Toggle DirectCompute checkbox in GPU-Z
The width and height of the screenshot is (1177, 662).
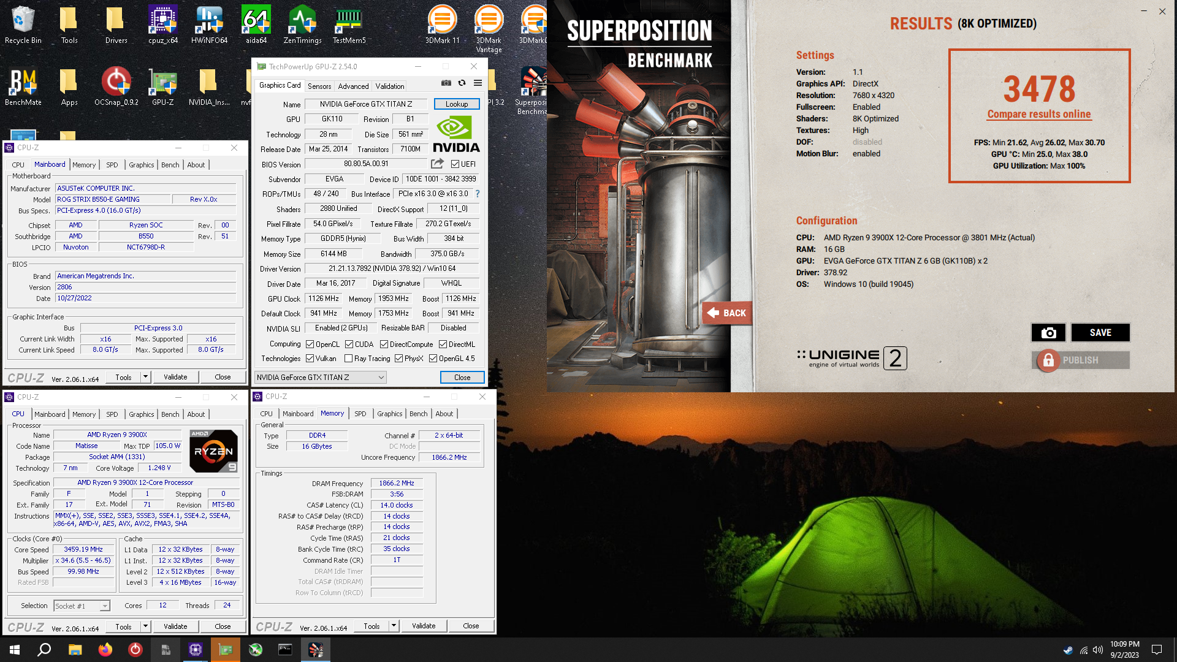click(x=384, y=344)
